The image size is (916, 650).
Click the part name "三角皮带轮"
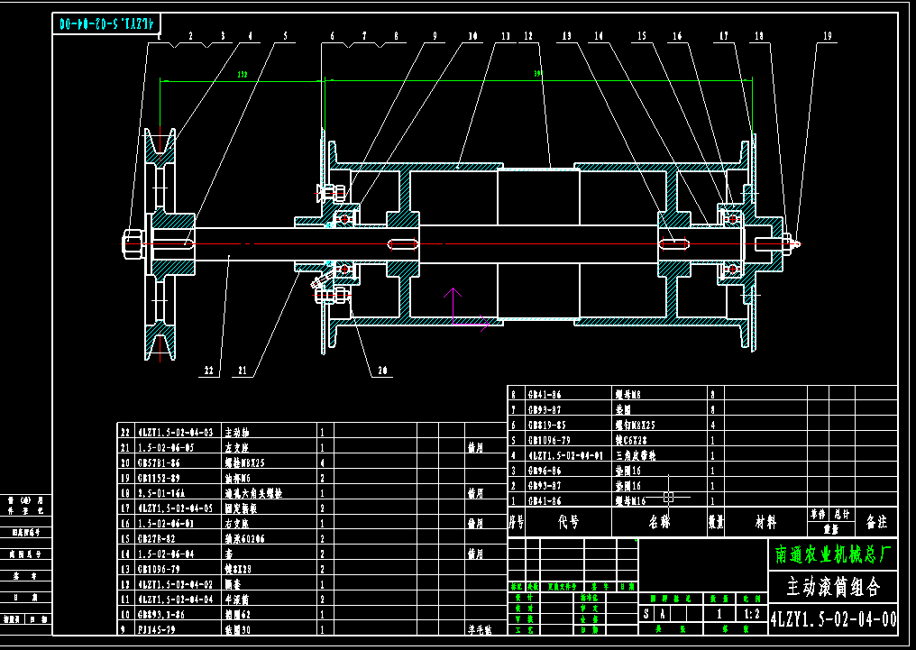pos(636,455)
